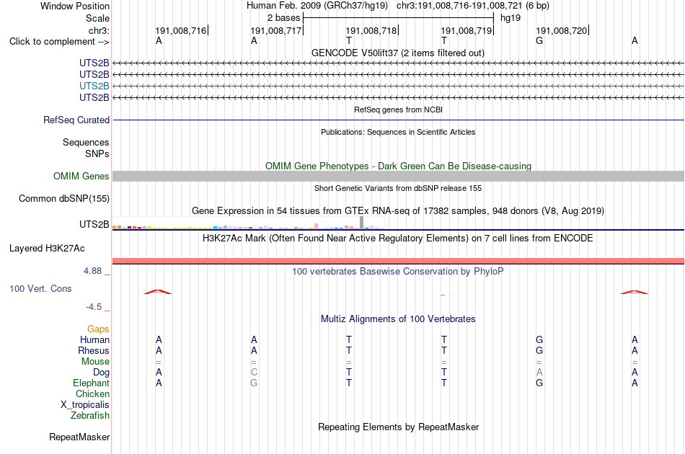
Task: Click 'Short Genetic Variants from dbSNP' title
Action: coord(398,188)
